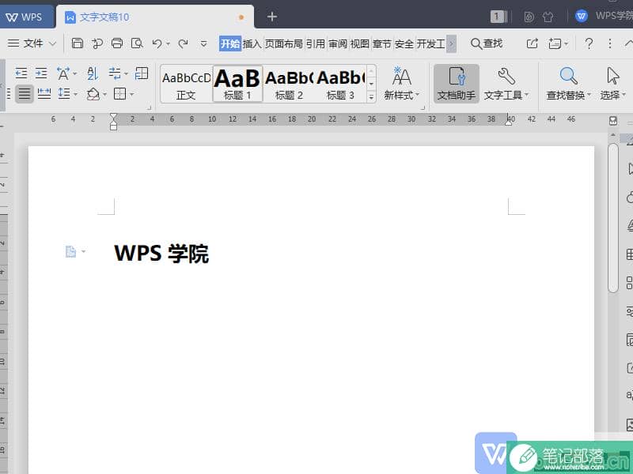Apply the 标题 3 style
This screenshot has width=633, height=474.
click(340, 84)
